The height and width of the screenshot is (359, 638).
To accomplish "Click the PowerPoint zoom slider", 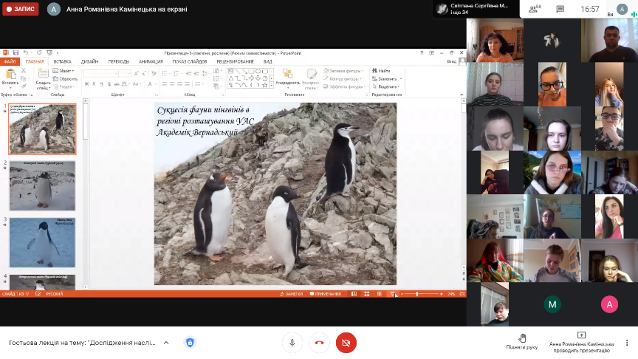I will point(418,294).
